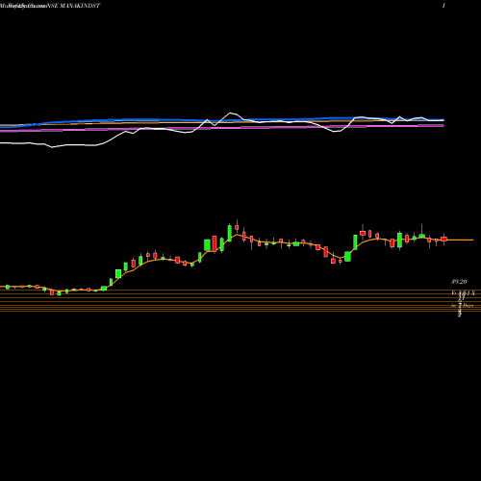Click the tallest green candle at chart peak
Image resolution: width=481 pixels, height=481 pixels.
[230, 233]
